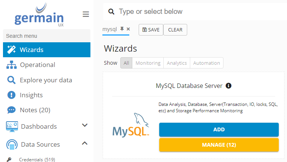The image size is (287, 162).
Task: Click the SAVE button
Action: click(151, 30)
